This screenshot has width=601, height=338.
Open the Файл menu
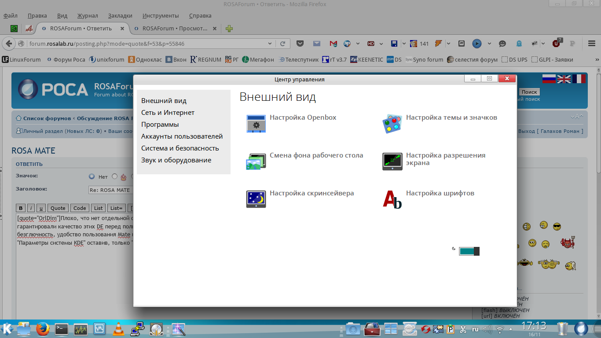coord(11,15)
